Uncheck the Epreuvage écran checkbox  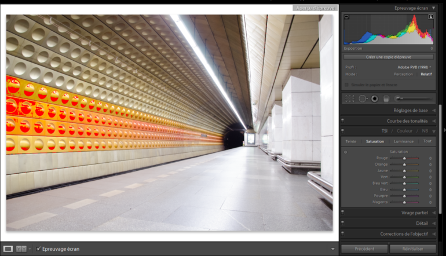click(38, 248)
